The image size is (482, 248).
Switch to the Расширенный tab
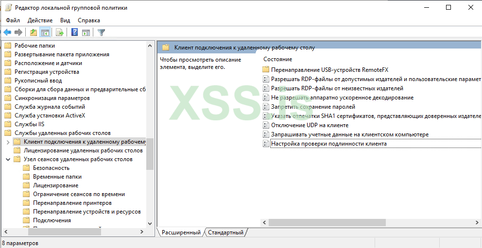tap(181, 232)
